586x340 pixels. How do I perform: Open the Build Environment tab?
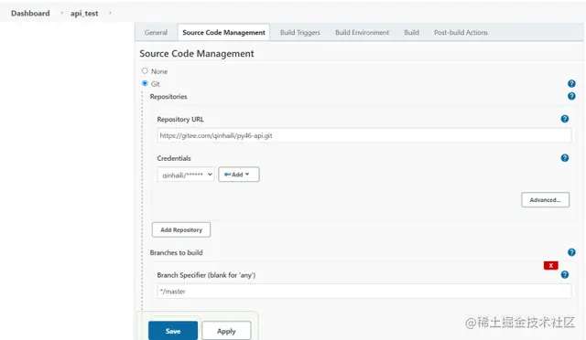(x=363, y=33)
